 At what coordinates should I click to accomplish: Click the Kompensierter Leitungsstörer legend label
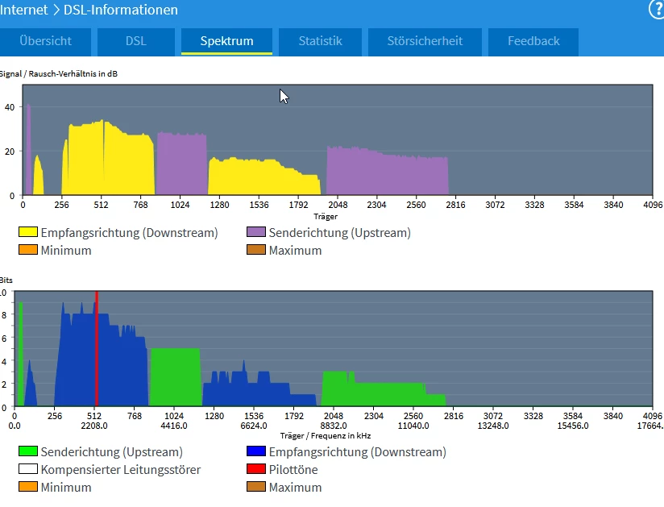point(120,470)
